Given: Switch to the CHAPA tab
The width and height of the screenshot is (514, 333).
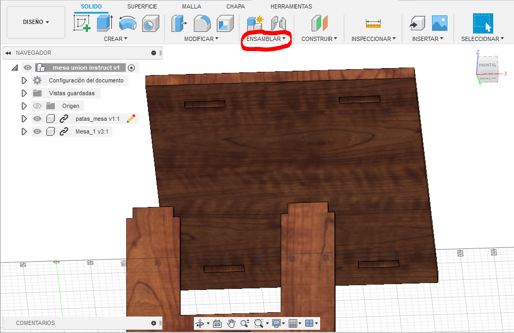Looking at the screenshot, I should (x=235, y=6).
